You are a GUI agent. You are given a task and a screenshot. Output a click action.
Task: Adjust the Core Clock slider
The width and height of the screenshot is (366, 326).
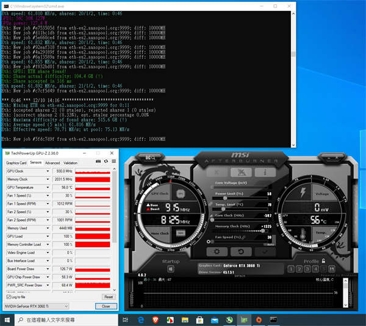click(x=240, y=220)
